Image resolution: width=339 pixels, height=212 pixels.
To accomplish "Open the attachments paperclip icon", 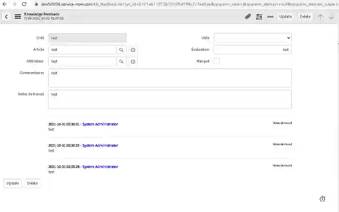I will 248,16.
